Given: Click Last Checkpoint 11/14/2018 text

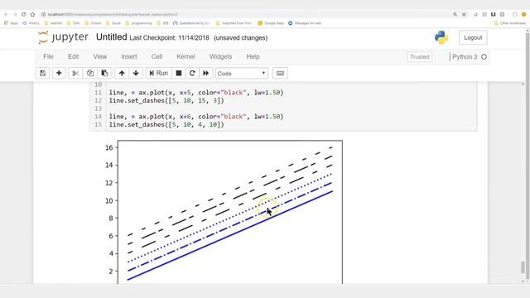Looking at the screenshot, I should 169,38.
